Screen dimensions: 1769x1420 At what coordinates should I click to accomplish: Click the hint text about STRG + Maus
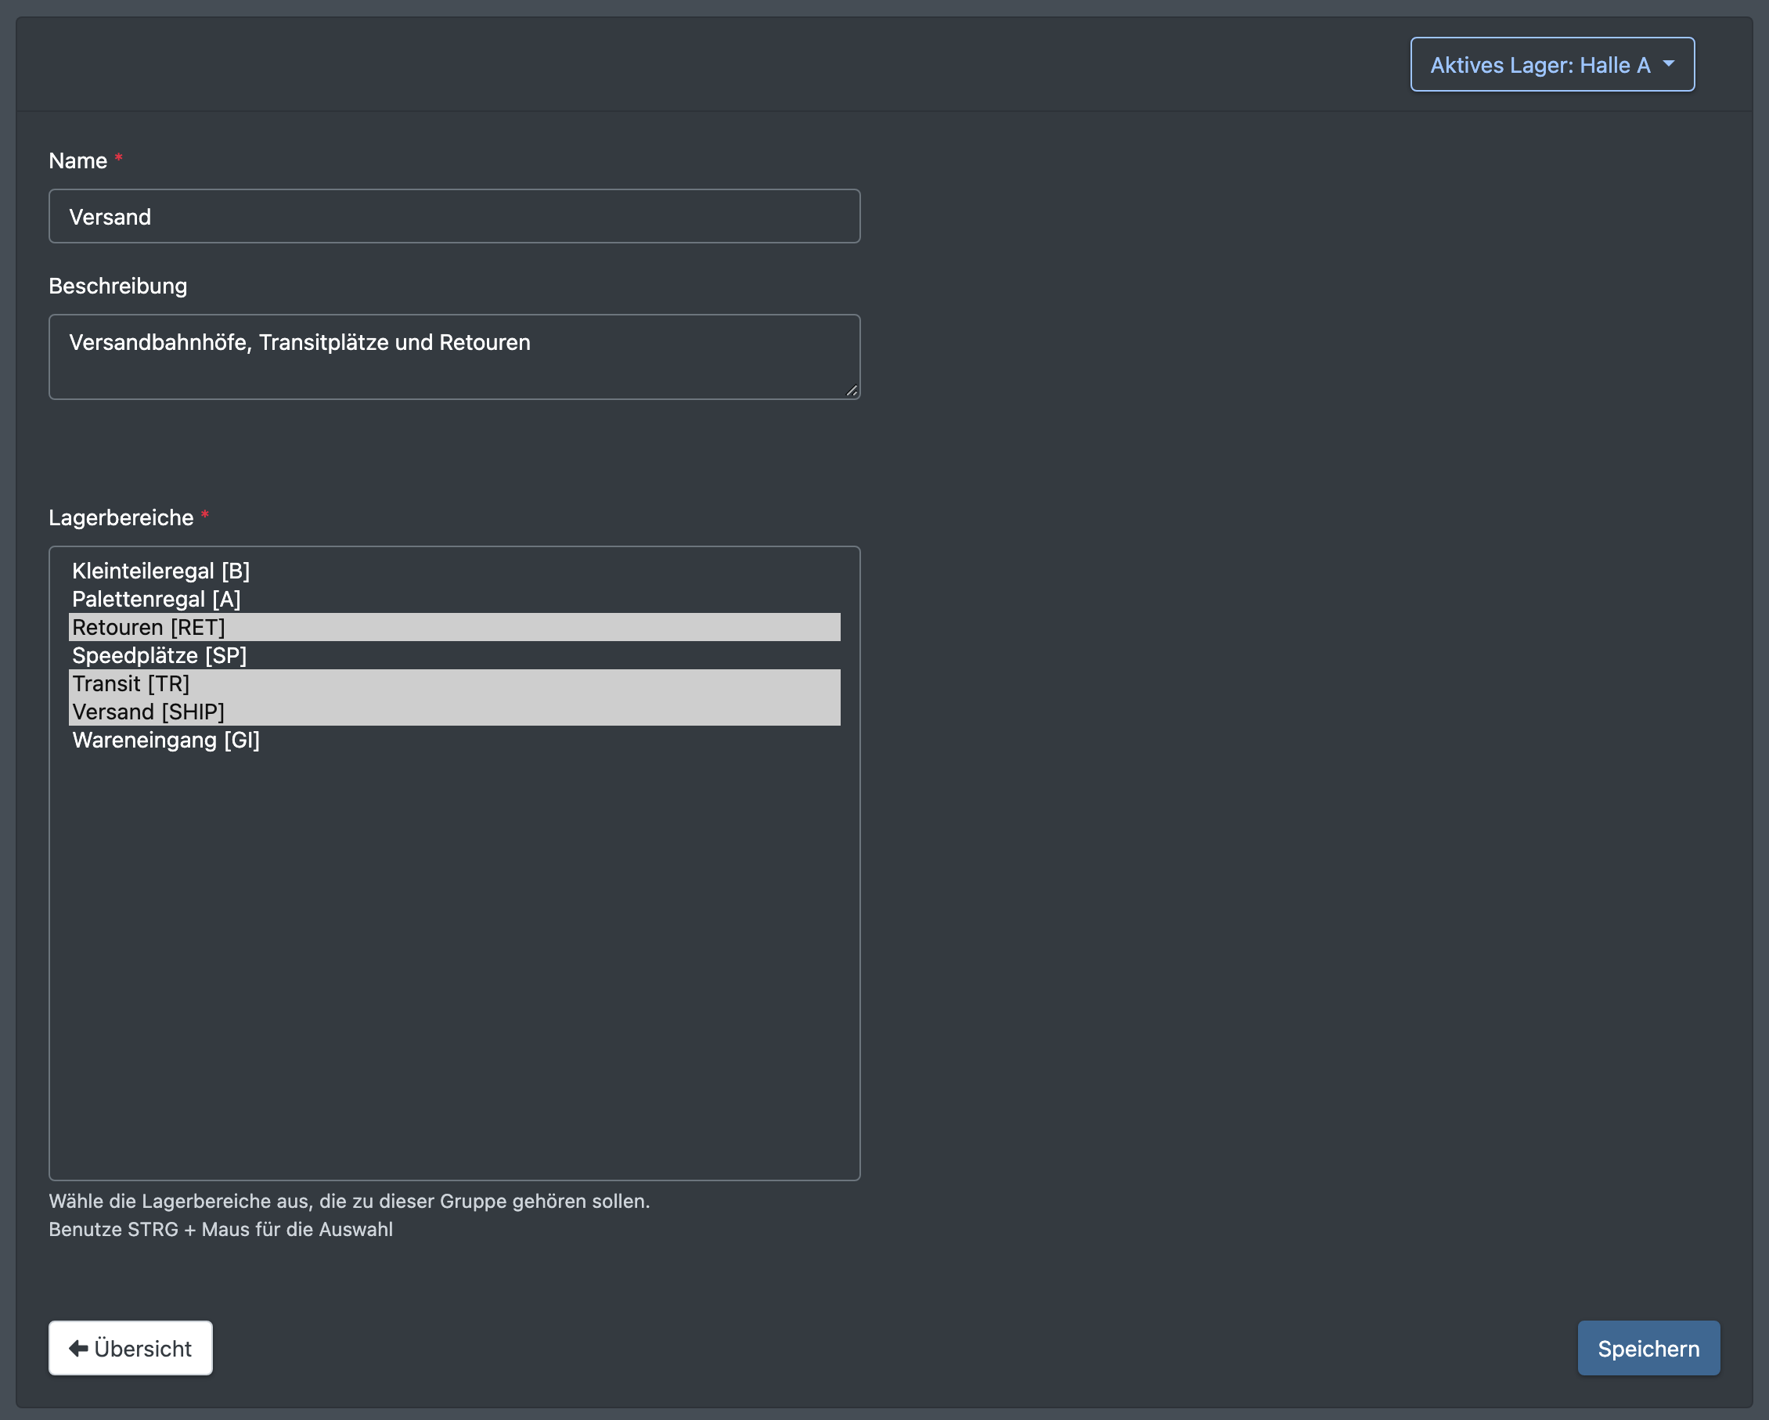pyautogui.click(x=221, y=1230)
